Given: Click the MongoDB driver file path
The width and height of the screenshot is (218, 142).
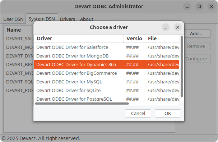Looking at the screenshot, I should pos(163,56).
